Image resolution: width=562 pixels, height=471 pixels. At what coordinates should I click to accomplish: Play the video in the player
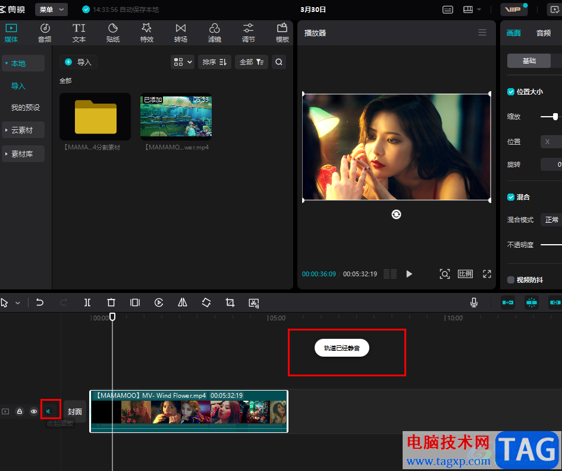(409, 274)
